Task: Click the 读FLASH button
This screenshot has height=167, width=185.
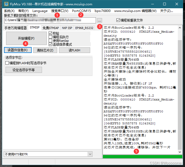Action: click(74, 50)
